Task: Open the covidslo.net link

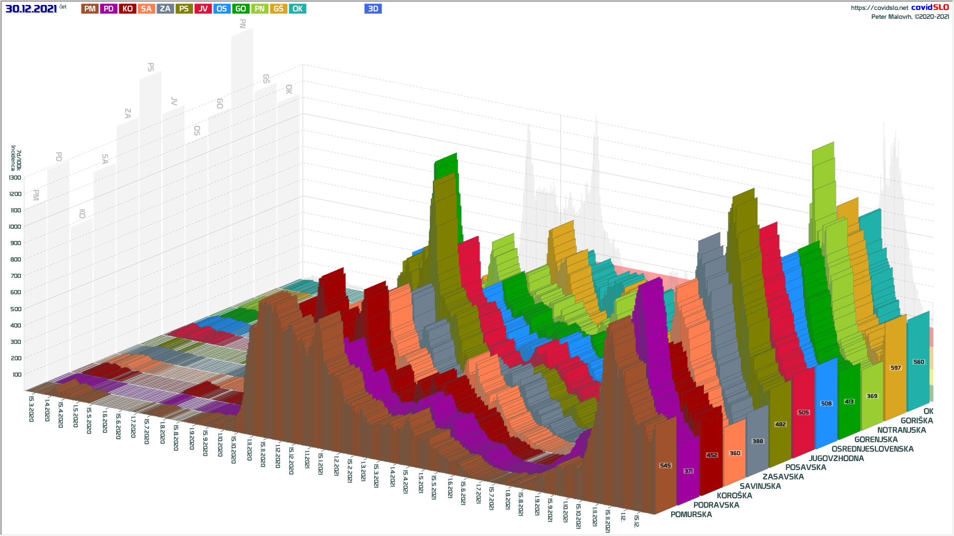Action: tap(879, 8)
